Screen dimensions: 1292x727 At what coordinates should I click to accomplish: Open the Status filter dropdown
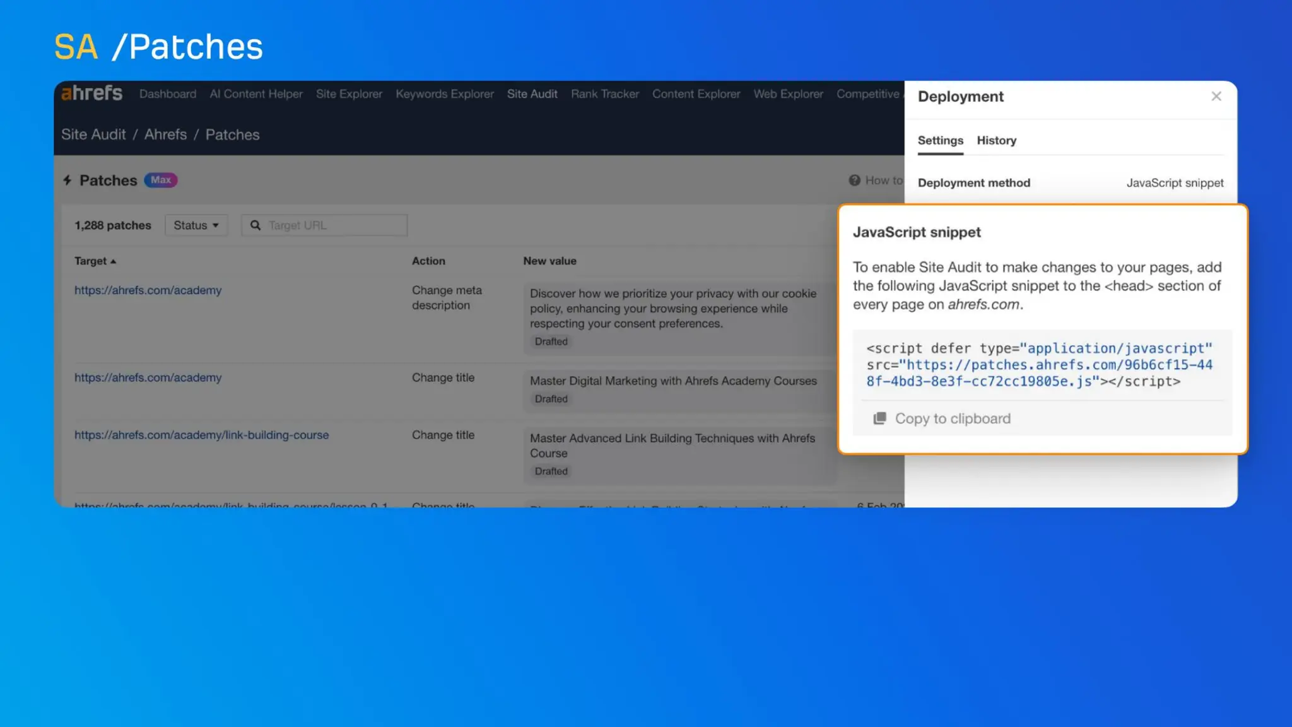(x=196, y=225)
